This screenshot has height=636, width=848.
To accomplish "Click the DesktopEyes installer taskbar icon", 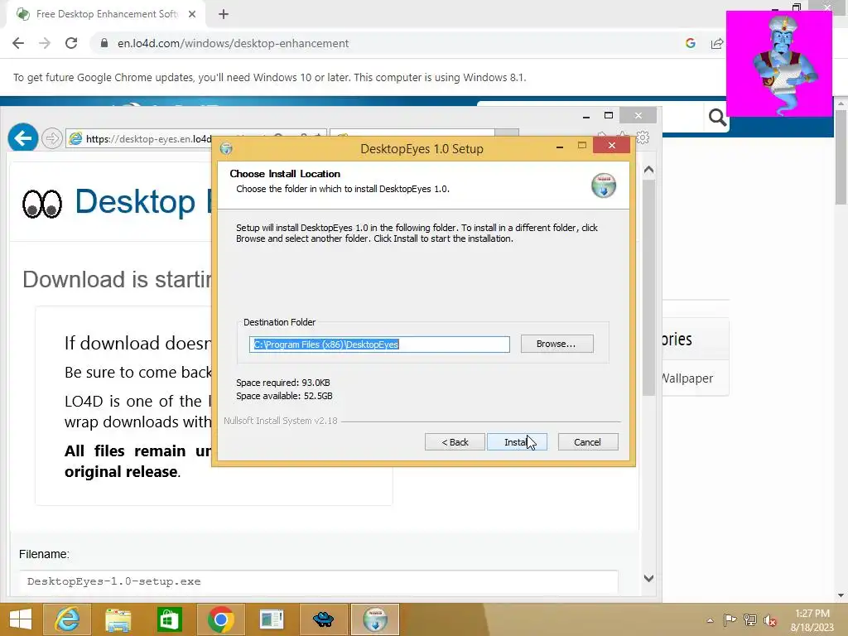I will (375, 619).
